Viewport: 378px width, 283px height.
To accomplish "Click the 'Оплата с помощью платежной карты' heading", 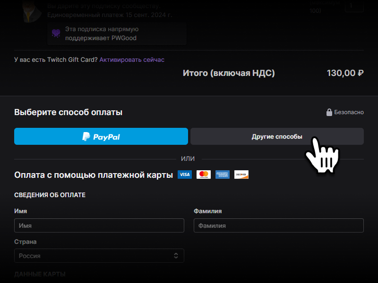I will tap(94, 175).
